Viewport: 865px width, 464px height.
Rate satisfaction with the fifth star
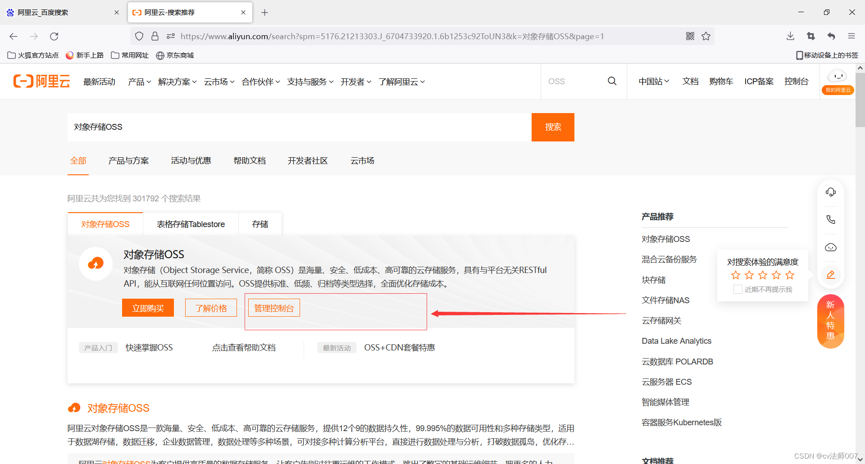790,275
